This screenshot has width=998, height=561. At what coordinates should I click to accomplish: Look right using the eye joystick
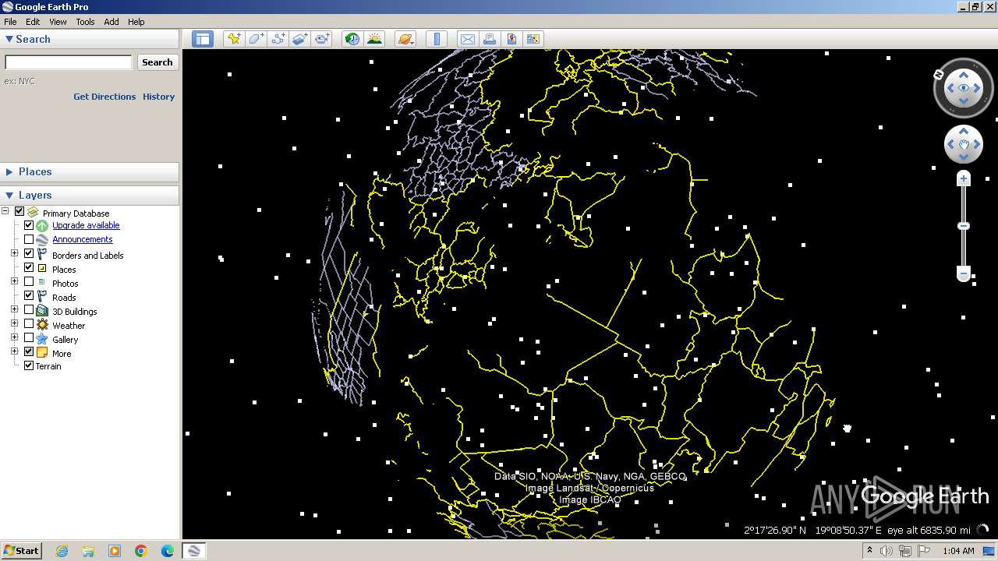pyautogui.click(x=977, y=88)
